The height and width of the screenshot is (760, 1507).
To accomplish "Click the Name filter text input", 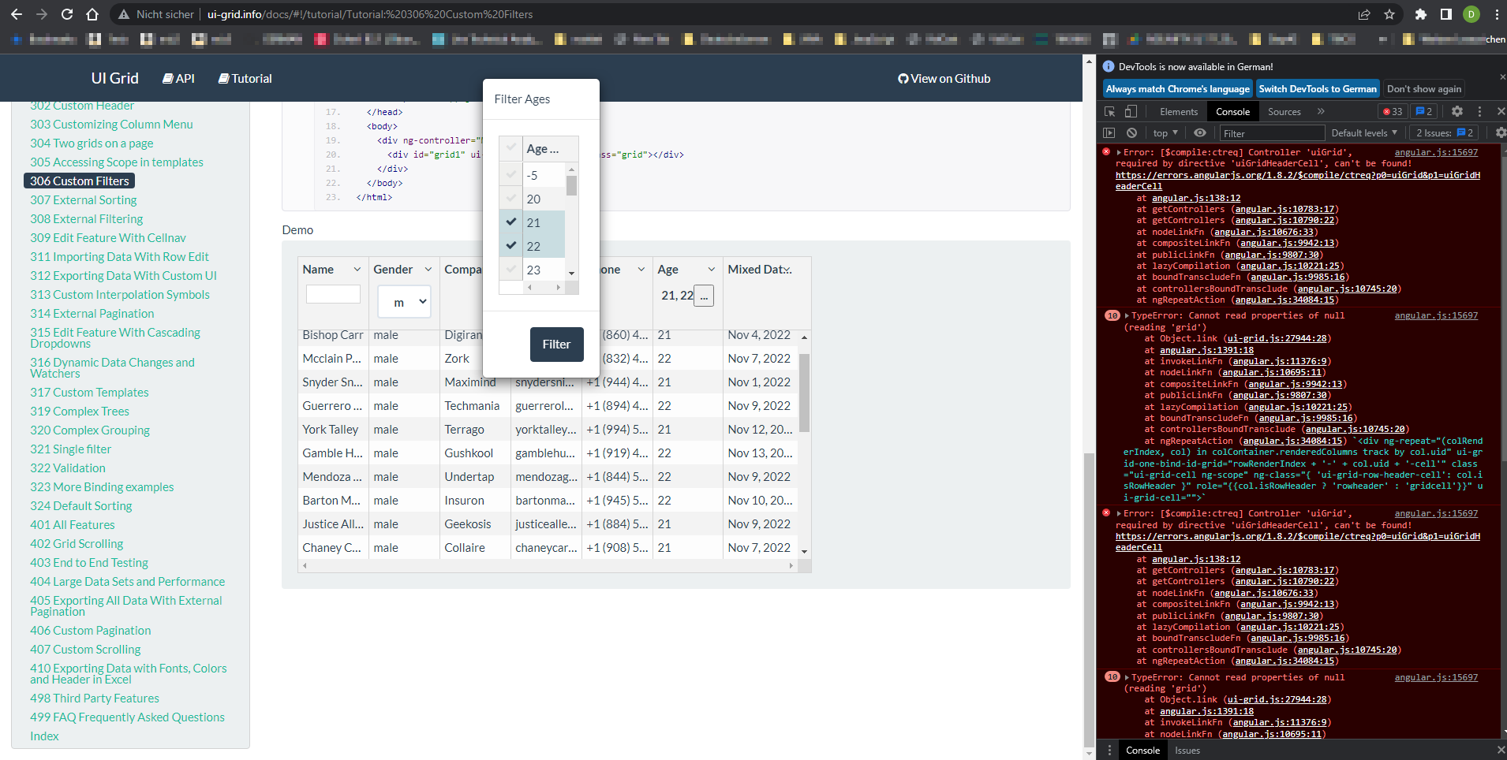I will 333,294.
